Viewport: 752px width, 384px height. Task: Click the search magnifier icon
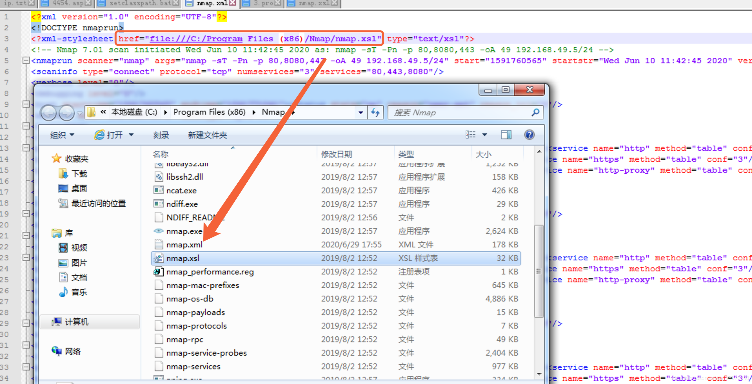[x=535, y=112]
